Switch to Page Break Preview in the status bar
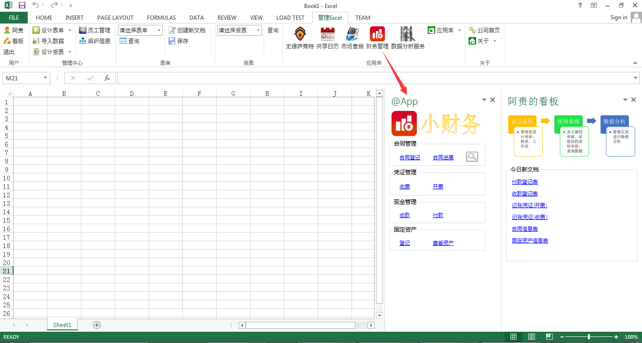Screen dimensions: 642x343 549,337
